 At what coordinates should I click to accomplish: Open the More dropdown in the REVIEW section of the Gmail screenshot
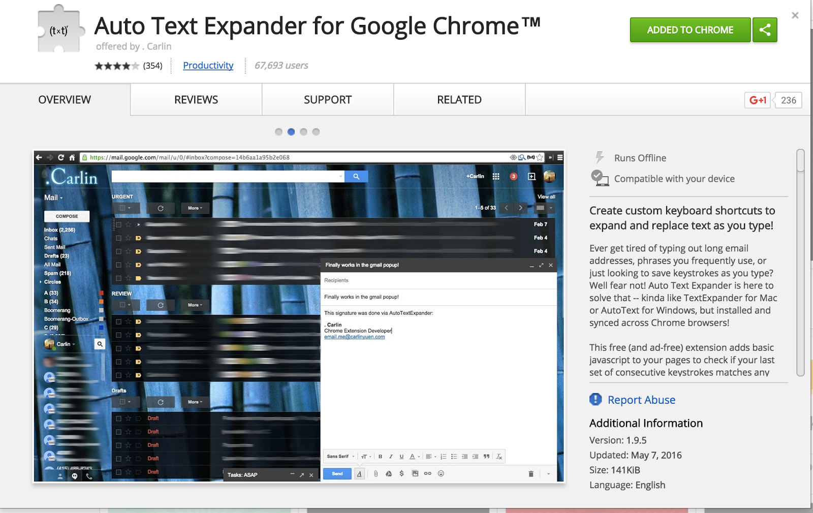[195, 305]
